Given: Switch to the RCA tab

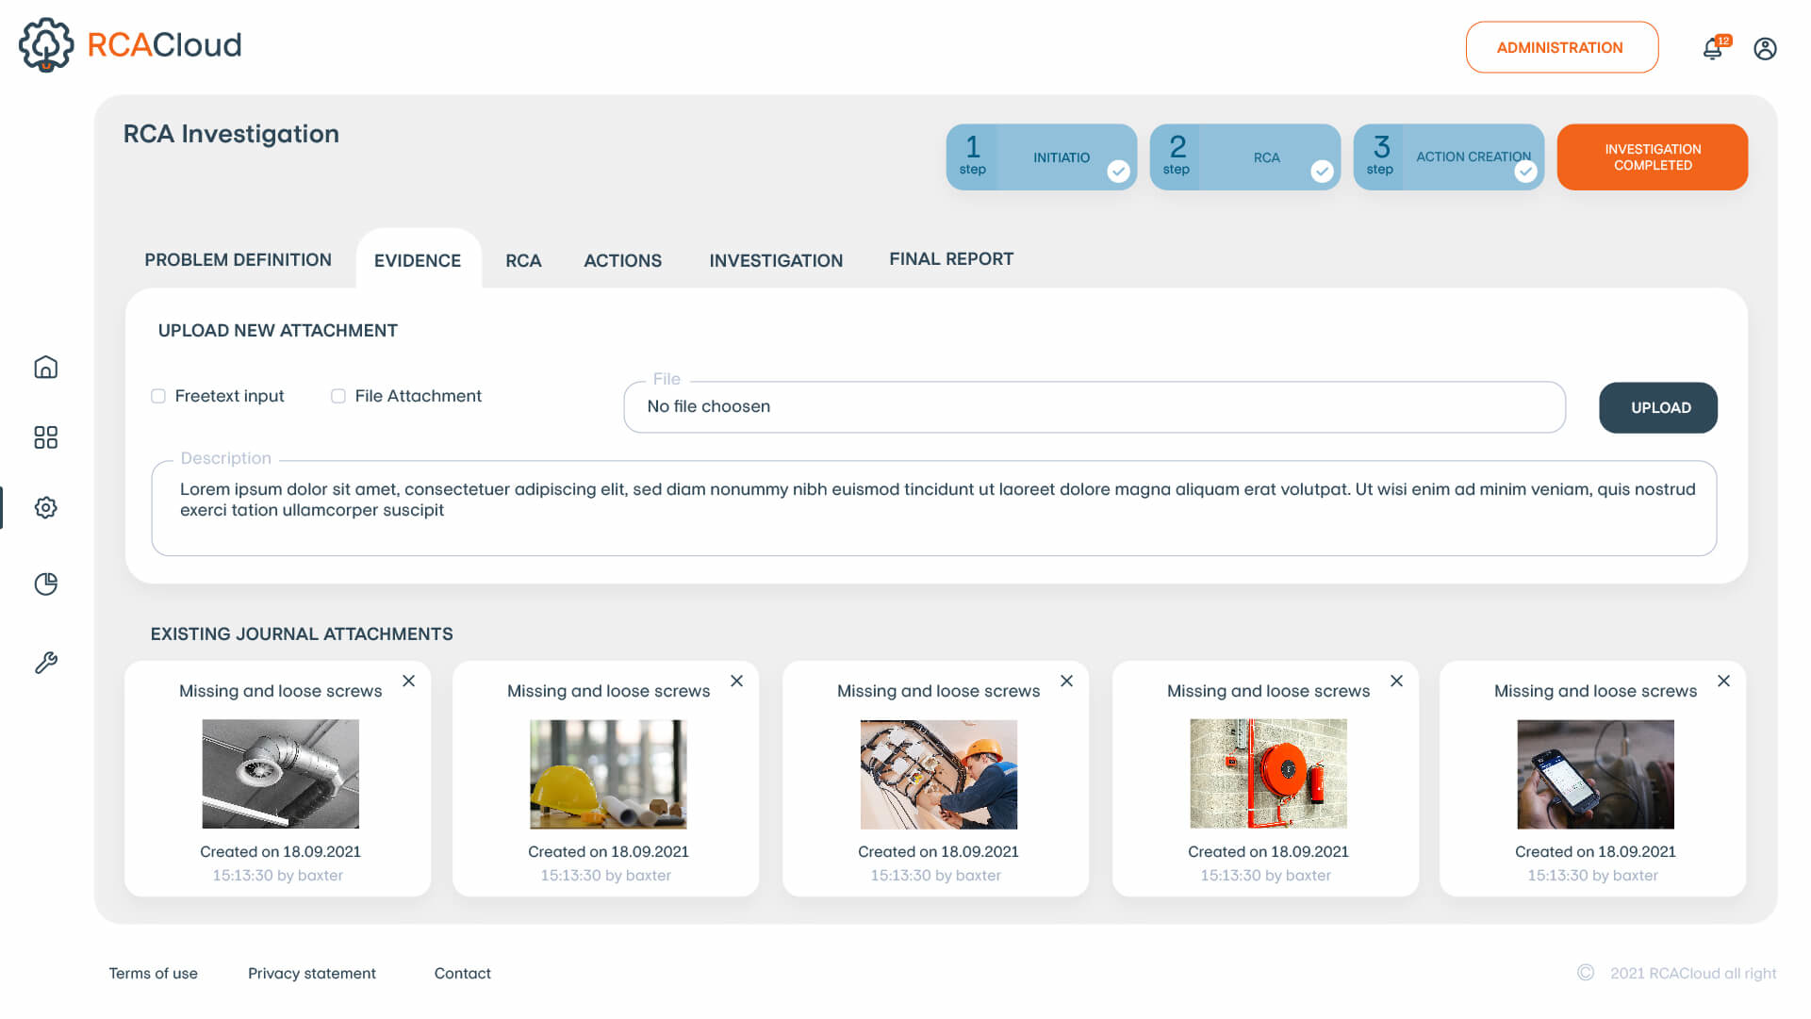Looking at the screenshot, I should (523, 260).
